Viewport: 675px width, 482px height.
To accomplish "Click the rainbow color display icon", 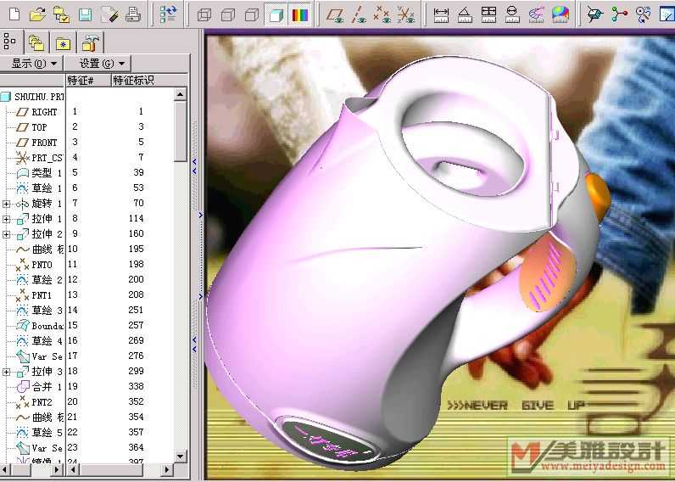I will [298, 14].
